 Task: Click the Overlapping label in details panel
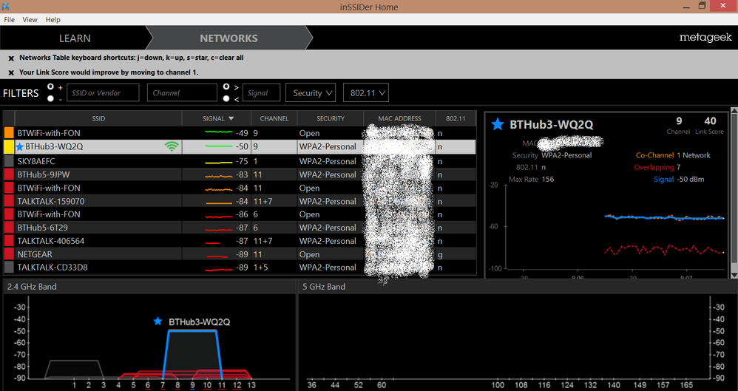(x=654, y=168)
